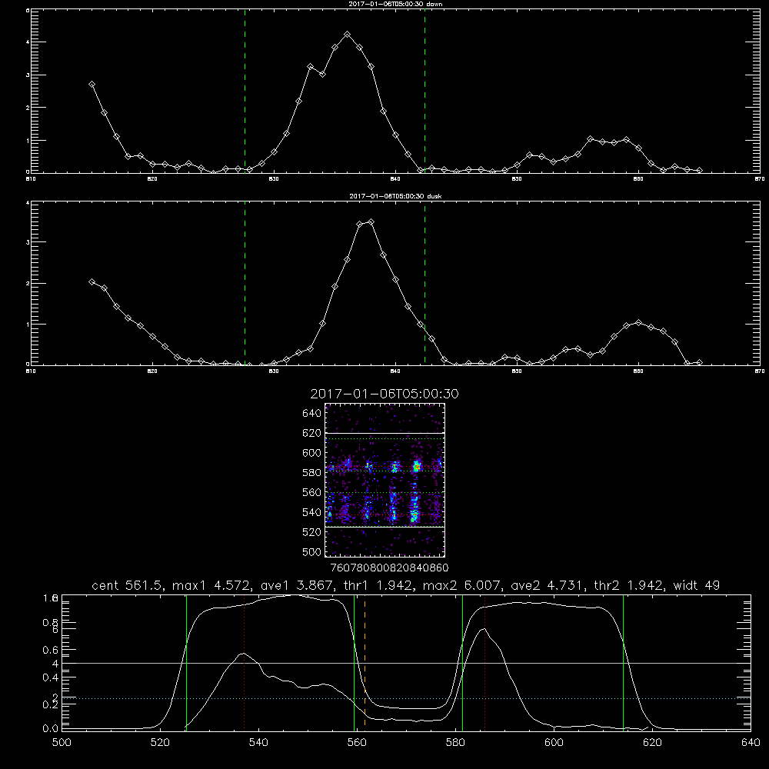The image size is (769, 769).
Task: Click the '500' x-axis label of bottom plot
Action: pyautogui.click(x=62, y=743)
